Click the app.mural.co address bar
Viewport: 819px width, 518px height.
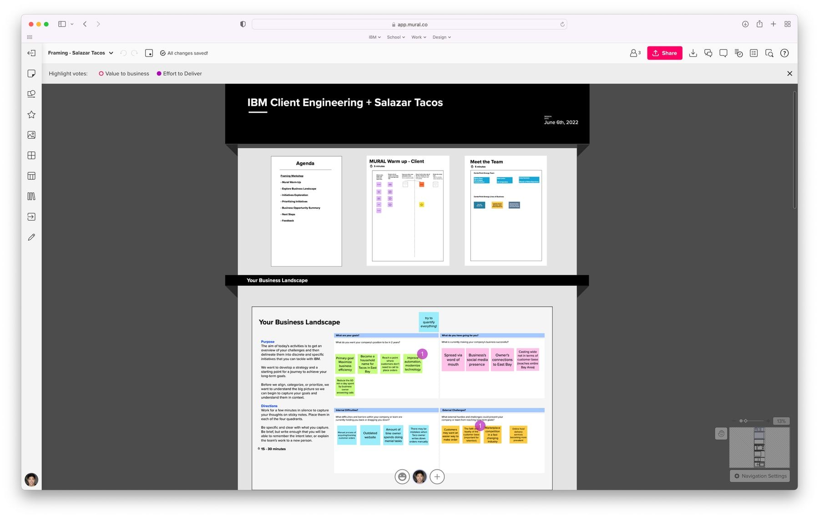(409, 25)
